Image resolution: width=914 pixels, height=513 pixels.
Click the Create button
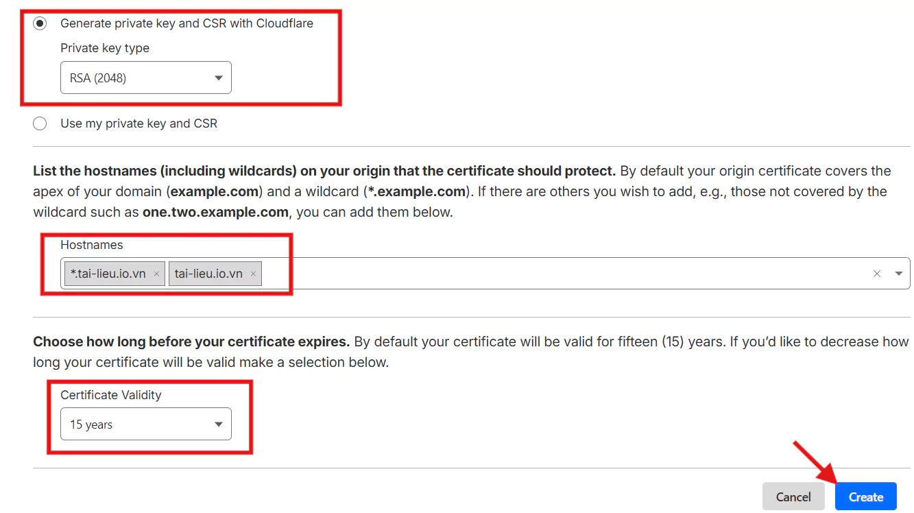865,497
